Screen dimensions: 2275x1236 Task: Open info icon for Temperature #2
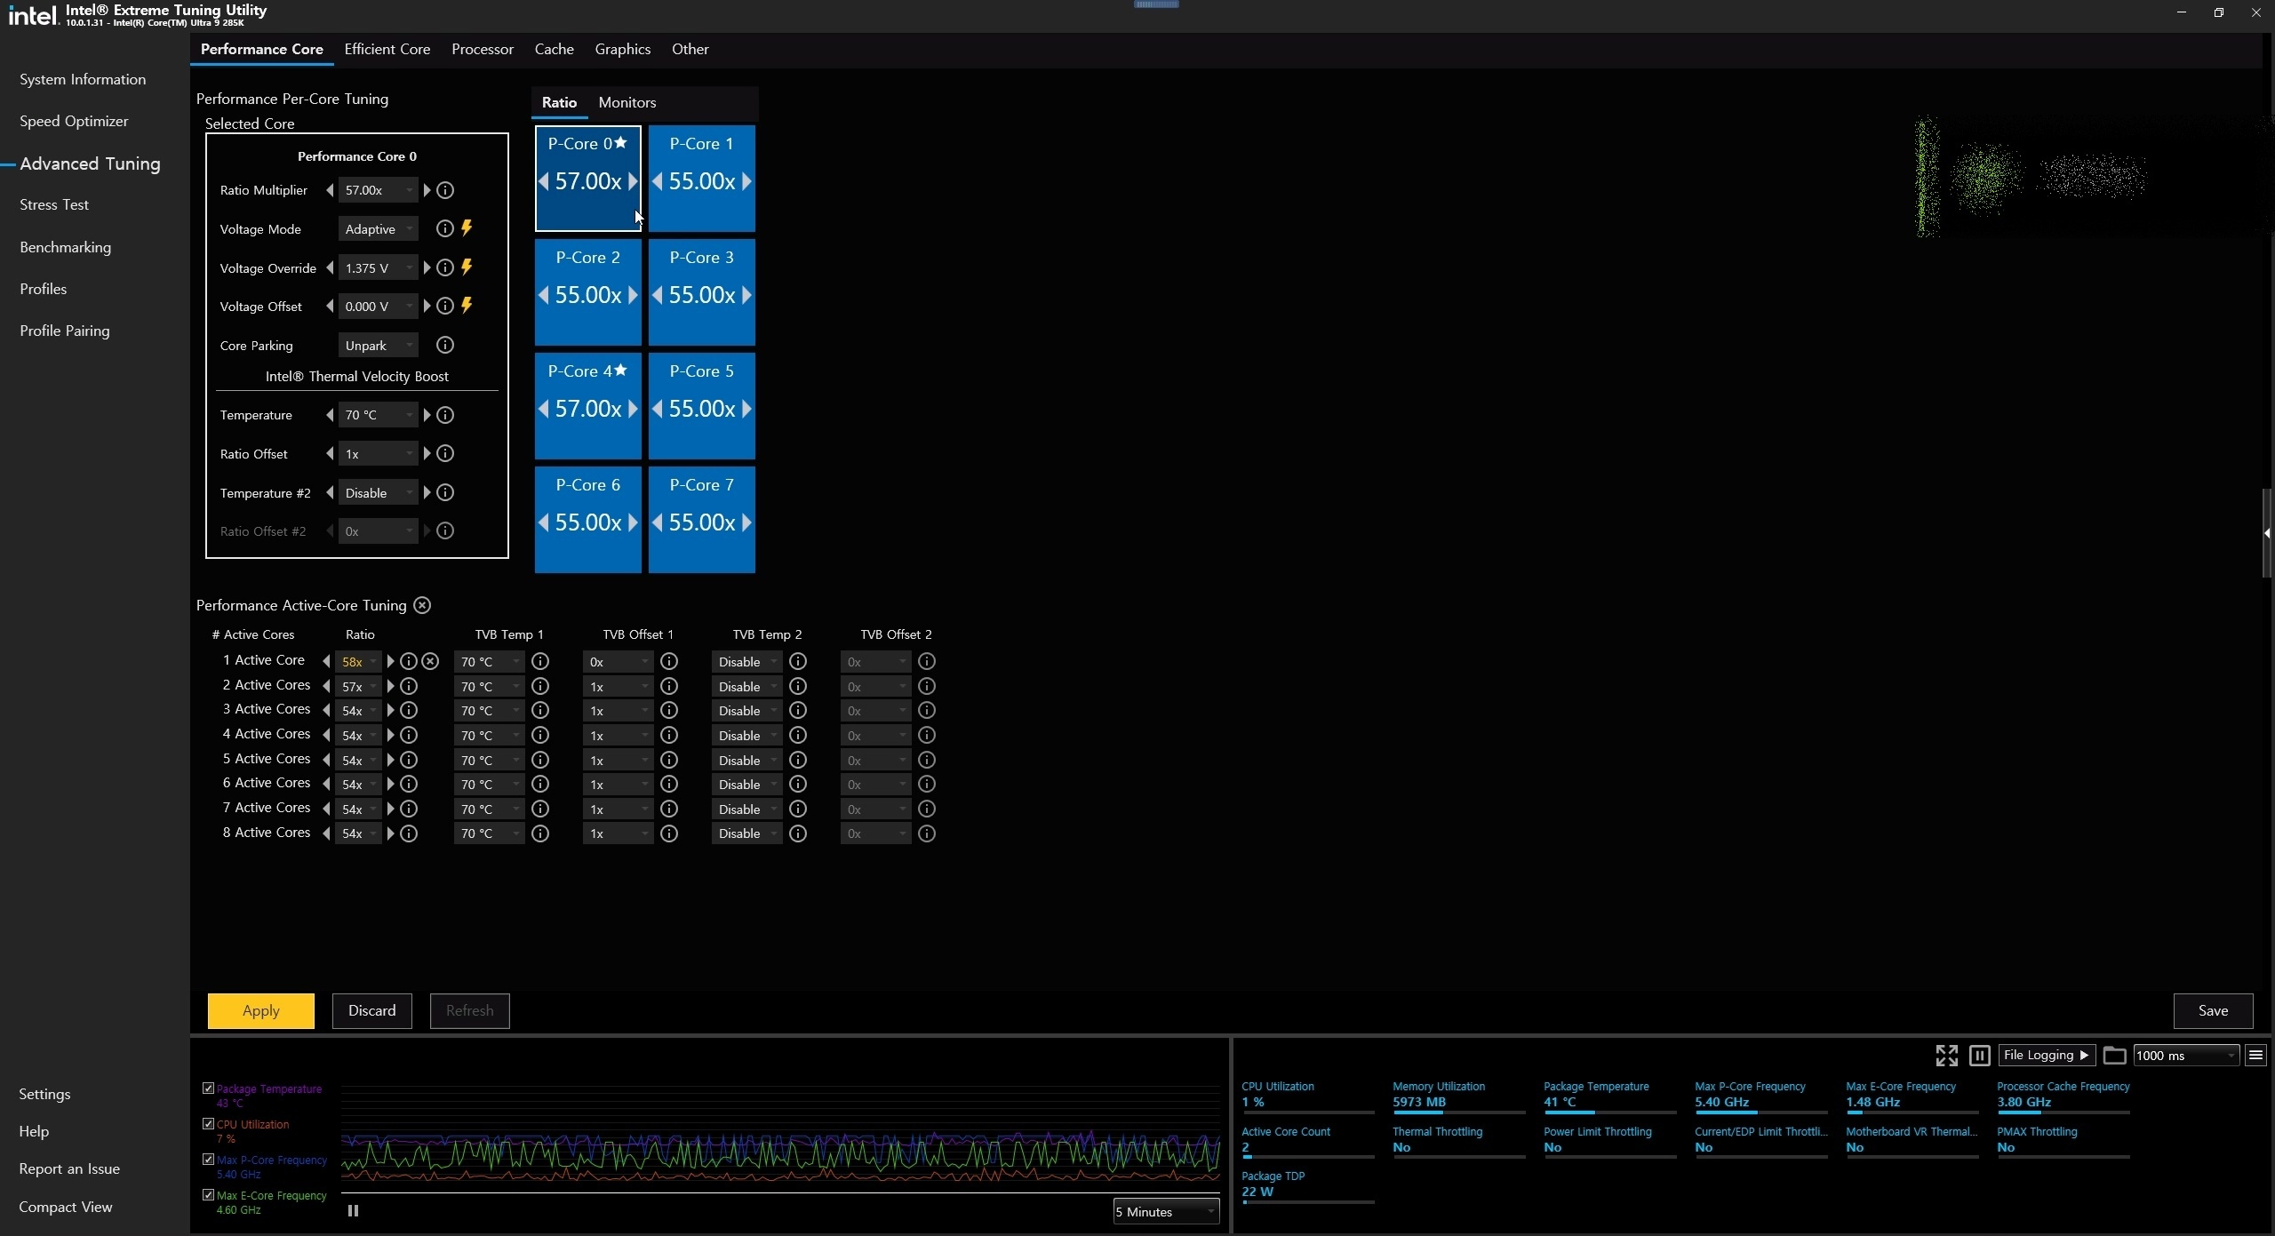coord(445,492)
